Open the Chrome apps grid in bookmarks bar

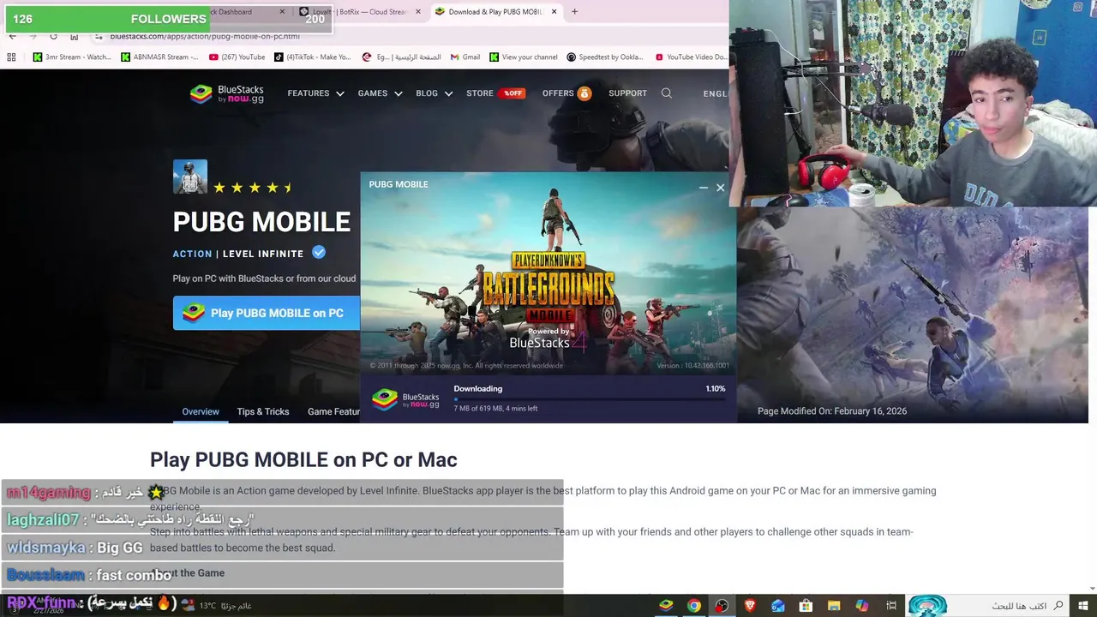pos(11,57)
